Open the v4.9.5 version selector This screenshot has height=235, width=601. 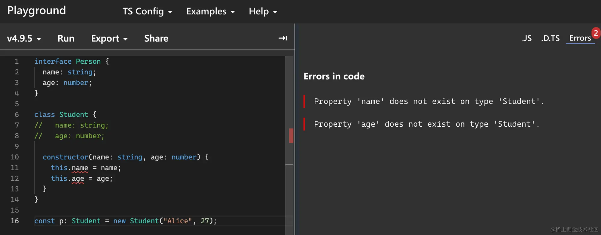coord(24,38)
